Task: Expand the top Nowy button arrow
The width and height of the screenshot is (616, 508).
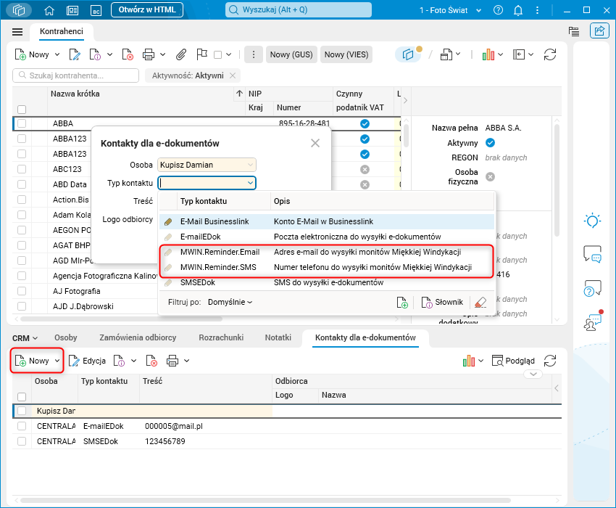Action: [x=57, y=54]
